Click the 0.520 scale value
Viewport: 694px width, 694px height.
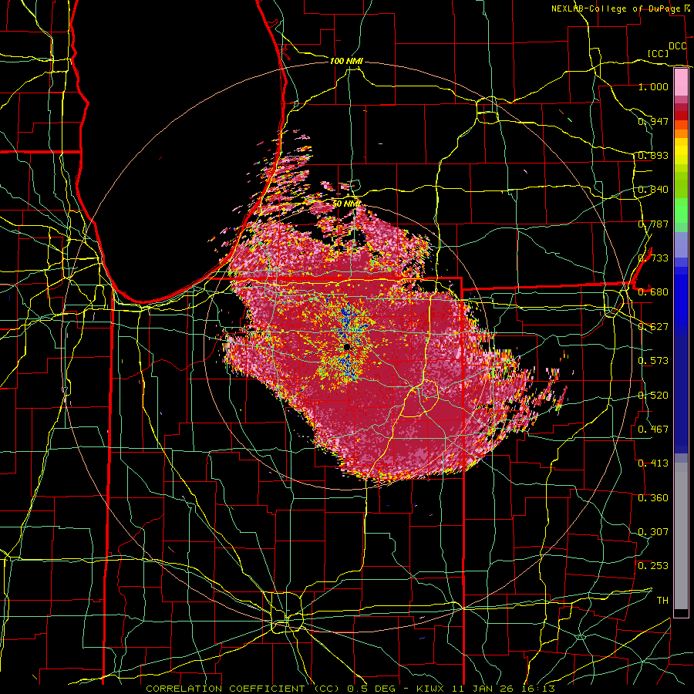(x=653, y=396)
